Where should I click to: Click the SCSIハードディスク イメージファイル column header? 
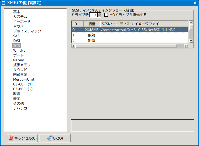click(144, 24)
